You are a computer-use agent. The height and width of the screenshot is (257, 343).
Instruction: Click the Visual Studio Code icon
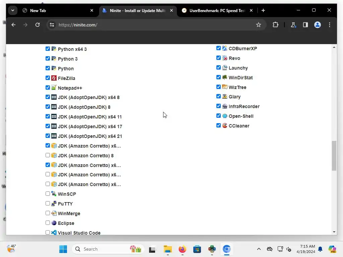(x=54, y=233)
